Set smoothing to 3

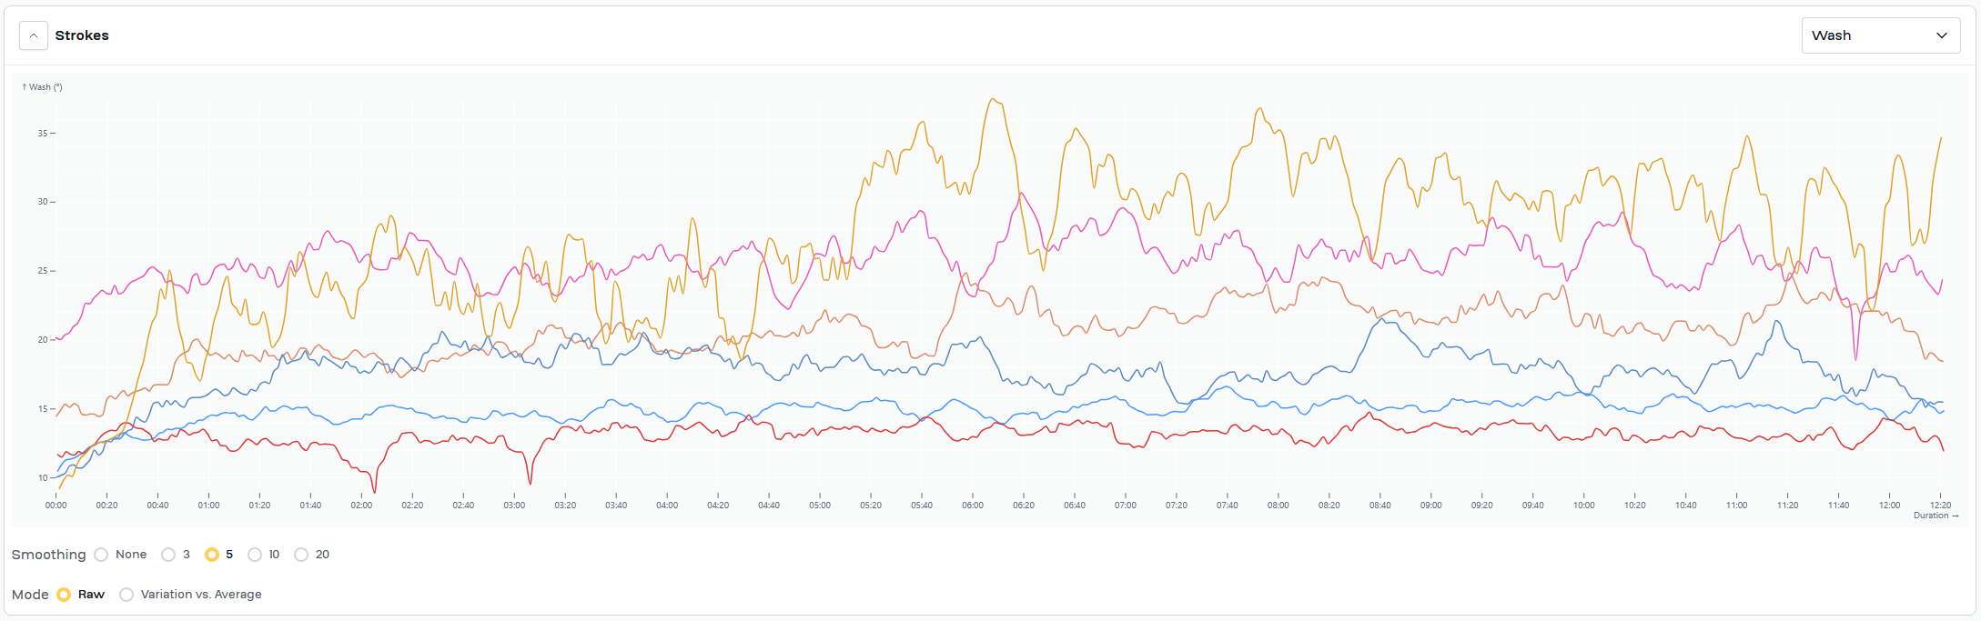click(x=168, y=555)
